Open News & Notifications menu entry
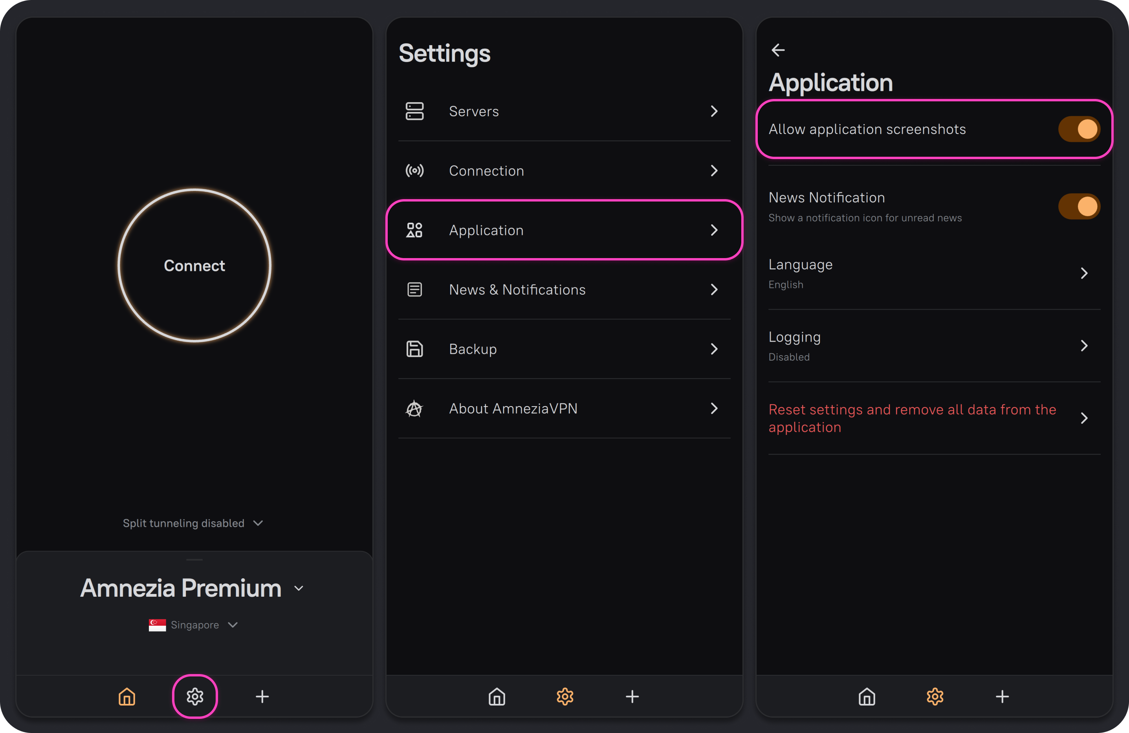Screen dimensions: 1129x733 point(564,290)
